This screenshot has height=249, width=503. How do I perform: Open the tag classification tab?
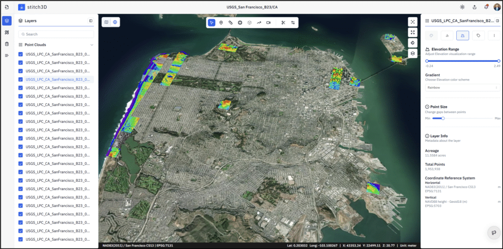pos(478,35)
